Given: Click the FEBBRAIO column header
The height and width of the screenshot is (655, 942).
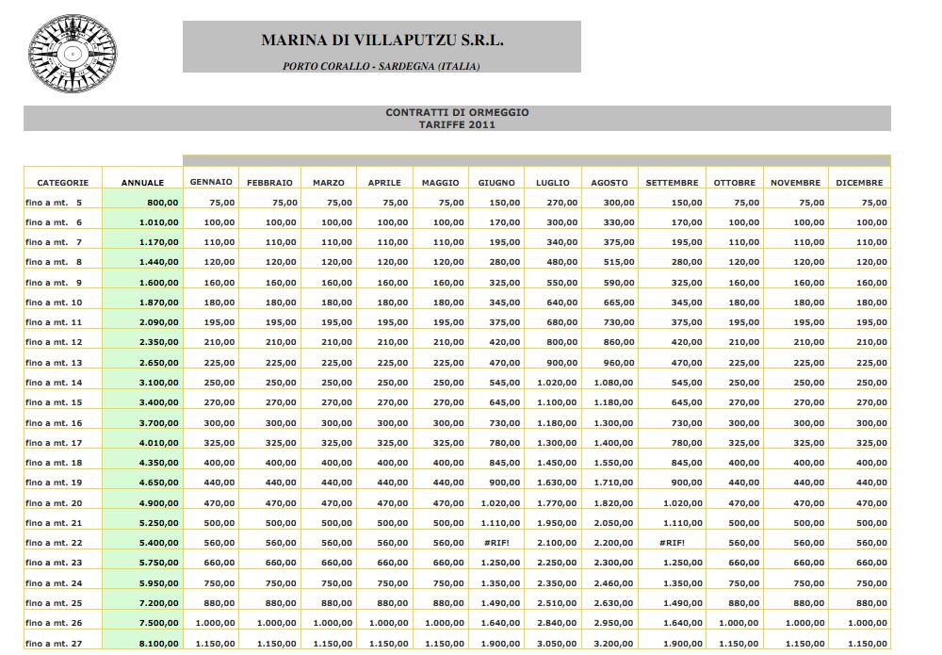Looking at the screenshot, I should click(x=269, y=183).
